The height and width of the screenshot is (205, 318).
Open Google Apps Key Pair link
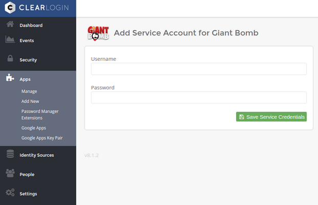pyautogui.click(x=42, y=138)
